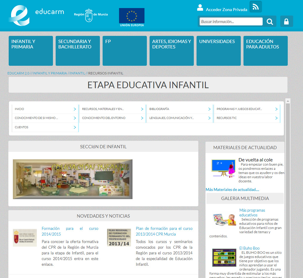The width and height of the screenshot is (303, 278).
Task: Open the RSS feed icon
Action: 255,7
